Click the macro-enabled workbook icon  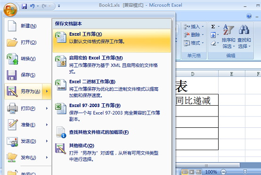pyautogui.click(x=61, y=61)
